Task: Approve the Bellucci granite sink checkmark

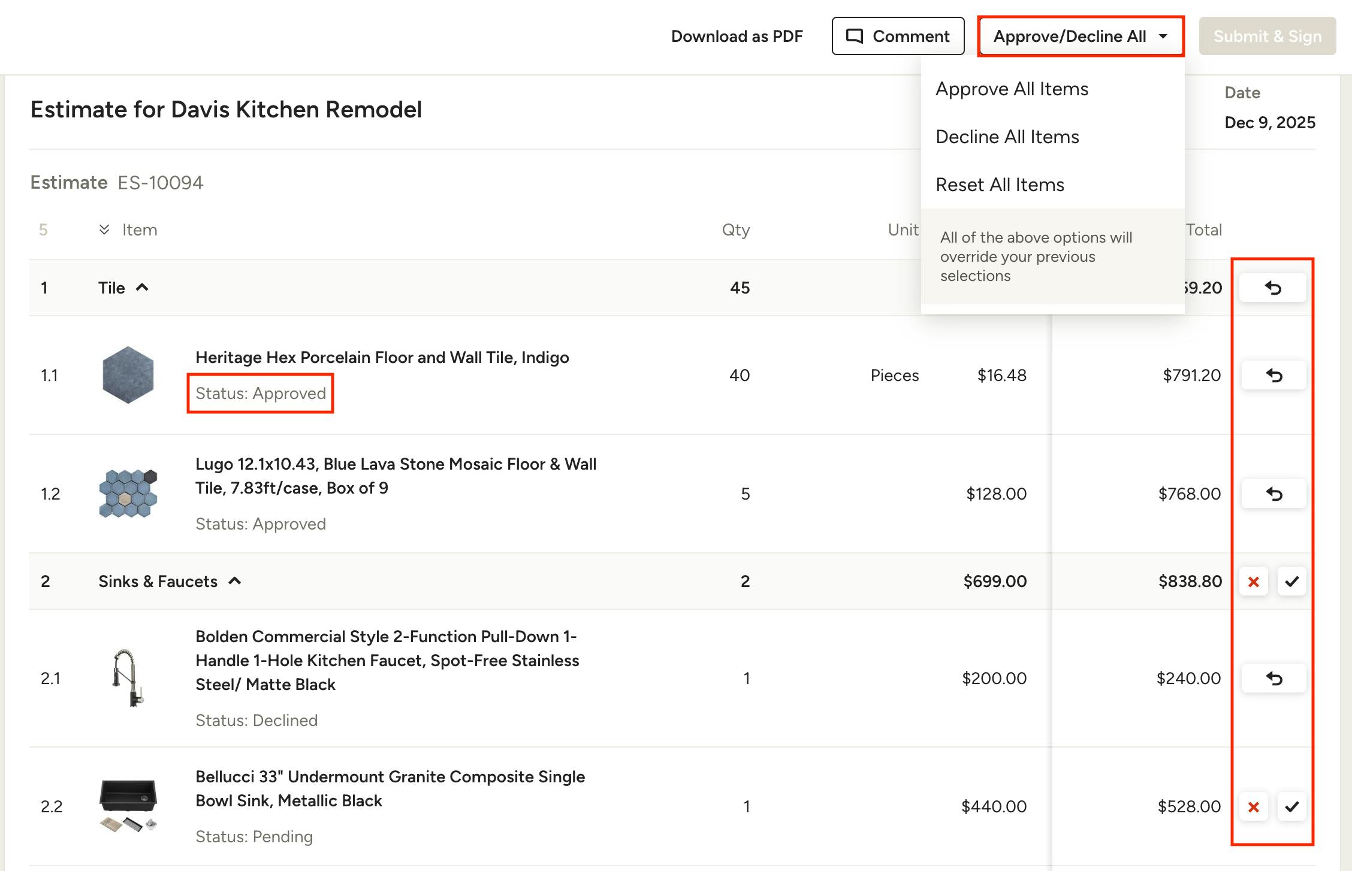Action: coord(1291,807)
